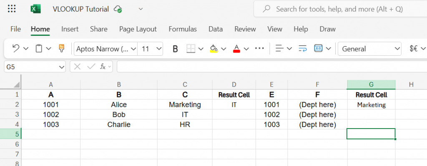Open the more options ellipsis
Viewport: 427px width, 166px height.
coord(259,48)
